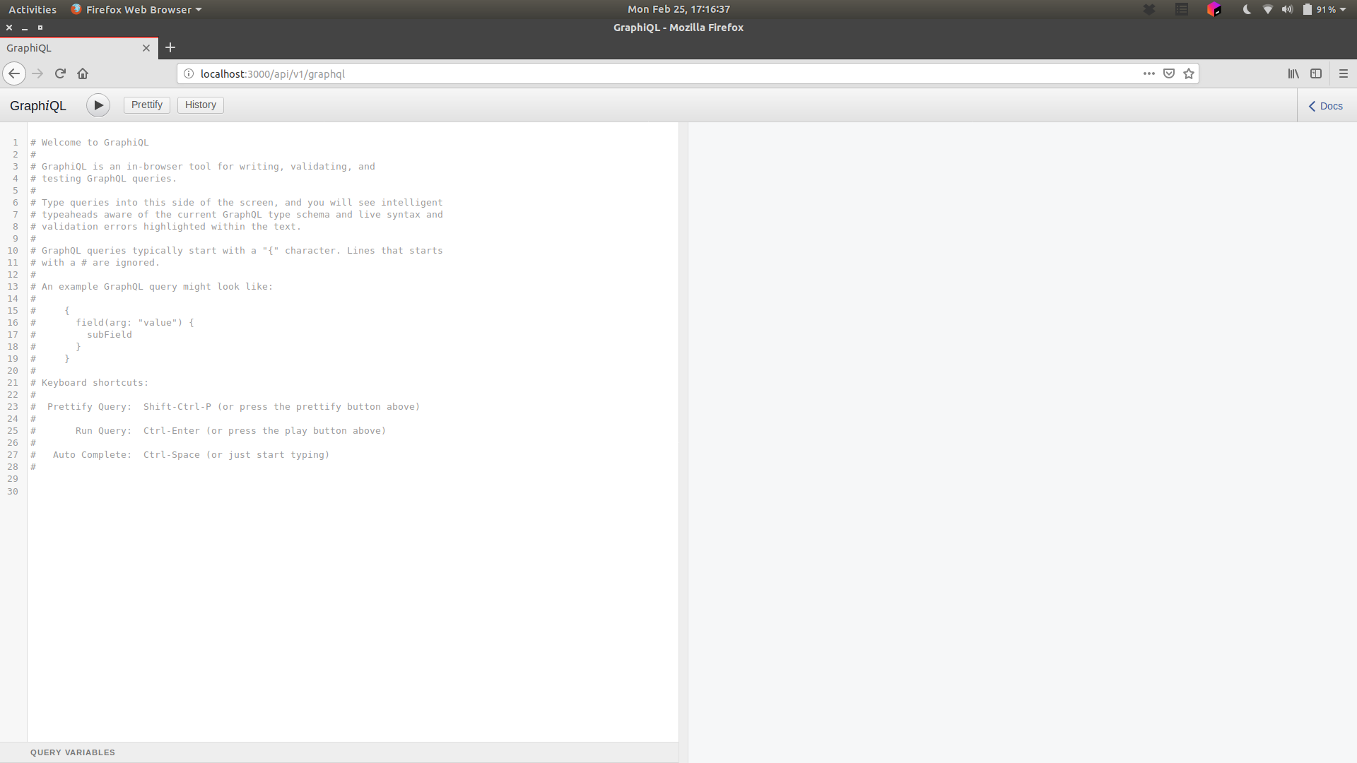The image size is (1357, 763).
Task: Open query History
Action: point(200,105)
